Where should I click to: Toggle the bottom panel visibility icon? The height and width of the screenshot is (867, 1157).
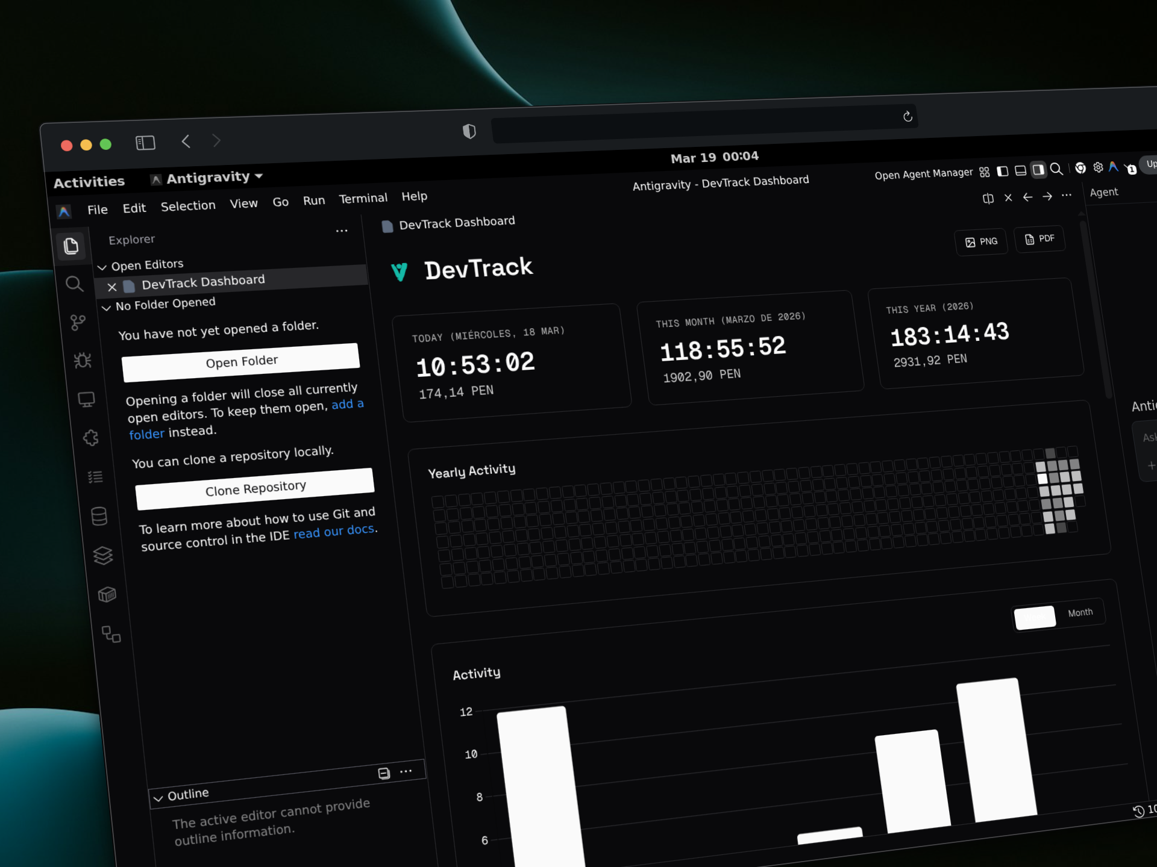(1020, 170)
